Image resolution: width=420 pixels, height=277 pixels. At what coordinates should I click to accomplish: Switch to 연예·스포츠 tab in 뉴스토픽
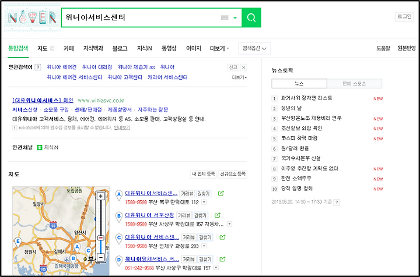354,84
